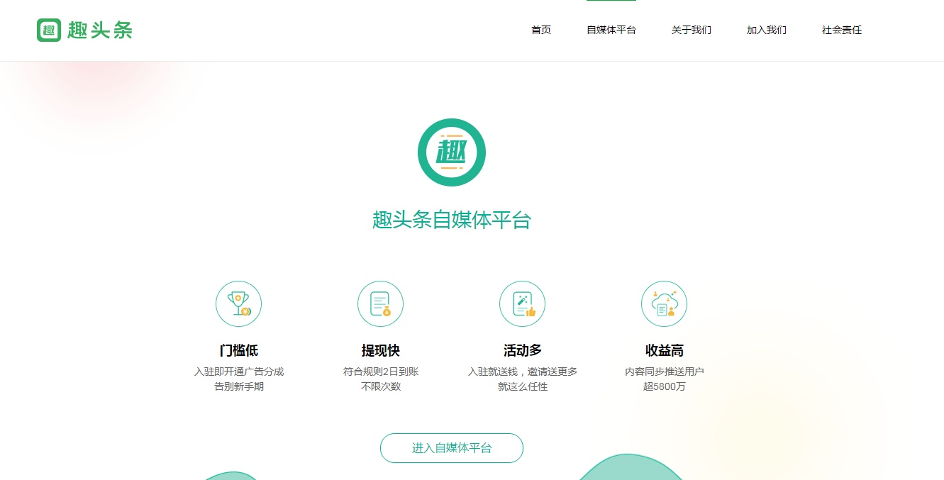The image size is (944, 480).
Task: Navigate to 加入我们
Action: point(767,30)
